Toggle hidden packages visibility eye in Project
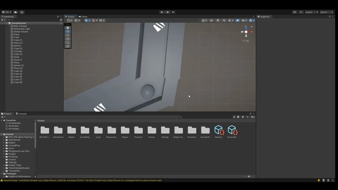Screen dimensions: 338x190 click(x=252, y=117)
